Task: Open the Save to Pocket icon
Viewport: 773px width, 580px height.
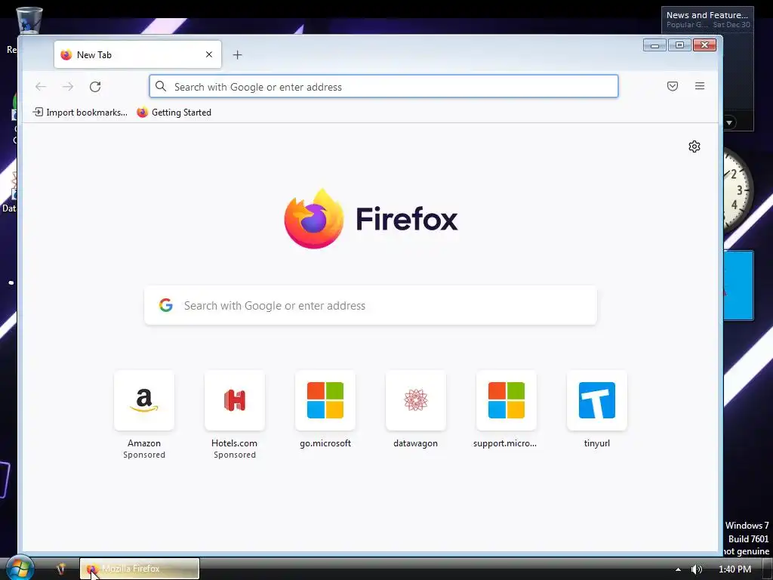Action: [673, 86]
